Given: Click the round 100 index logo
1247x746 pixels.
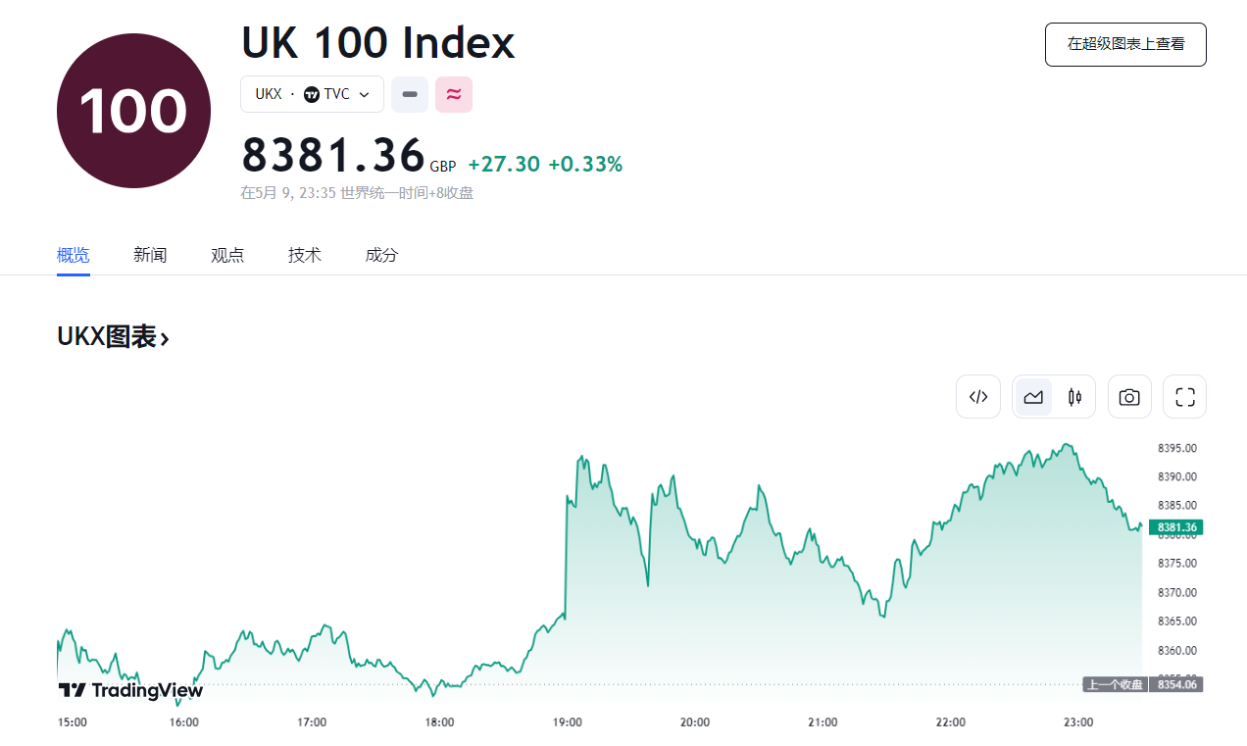Looking at the screenshot, I should (133, 111).
